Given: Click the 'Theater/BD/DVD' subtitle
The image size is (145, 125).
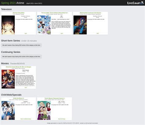Looking at the screenshot, I should [17, 64].
